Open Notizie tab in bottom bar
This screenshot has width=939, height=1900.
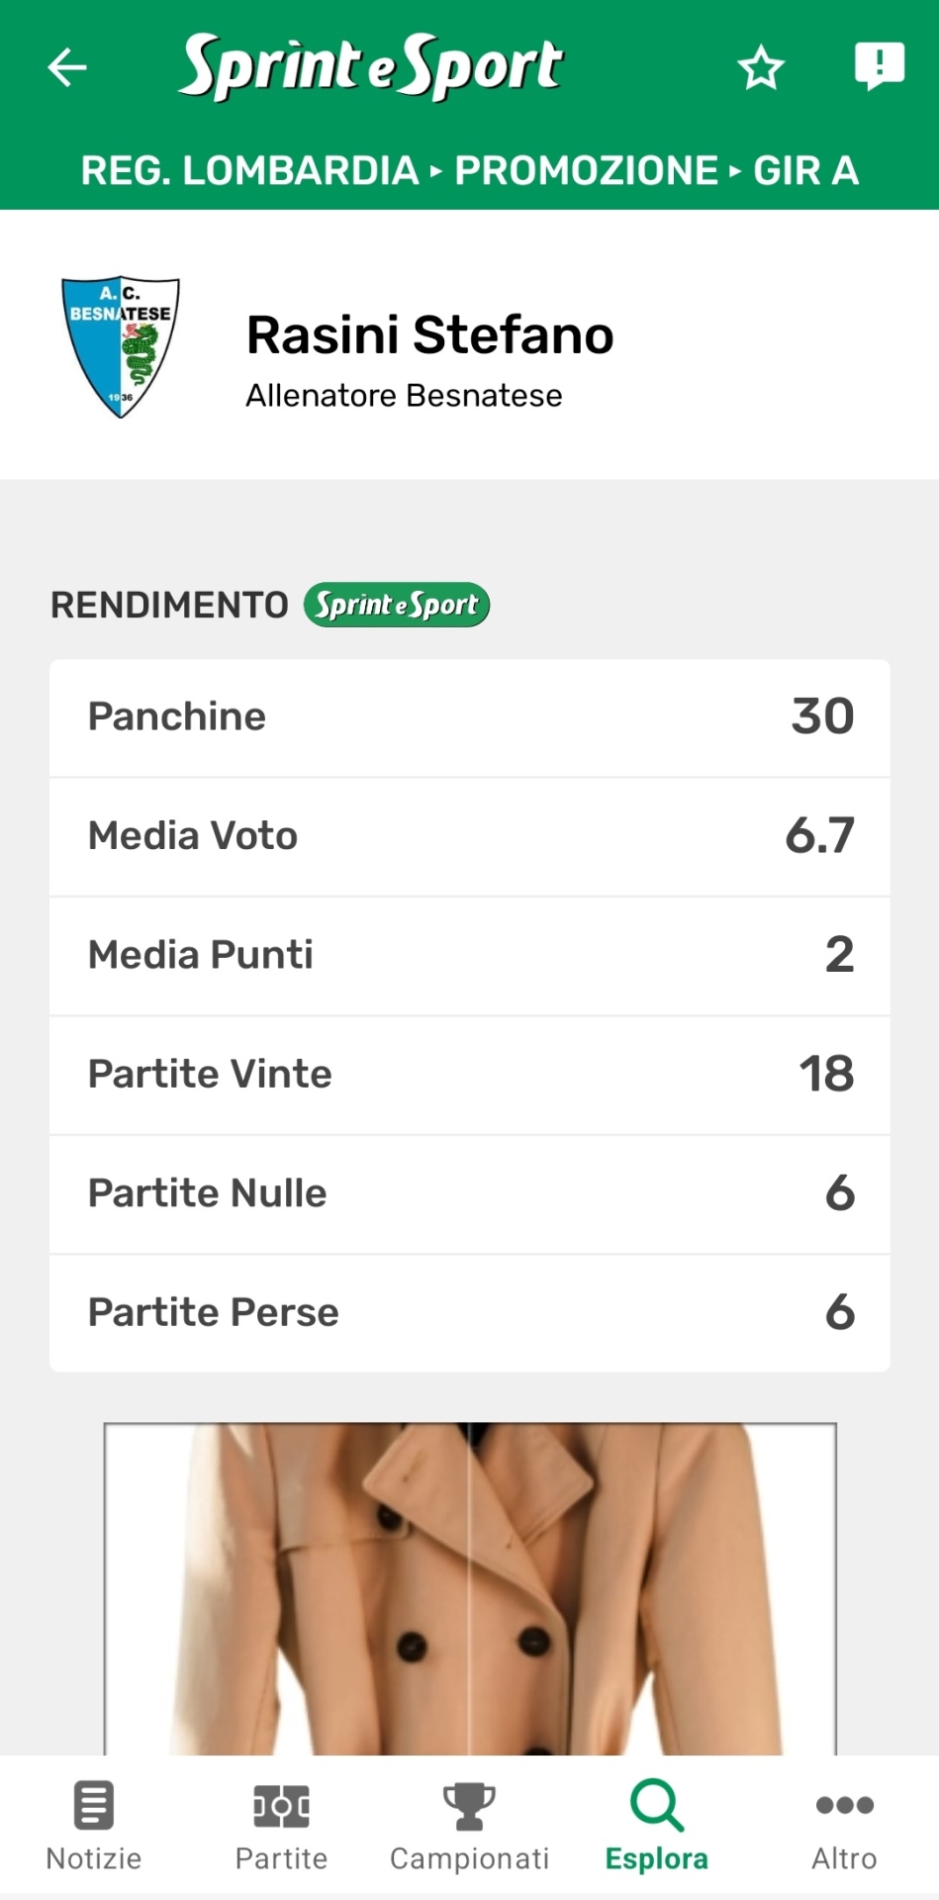pos(94,1826)
